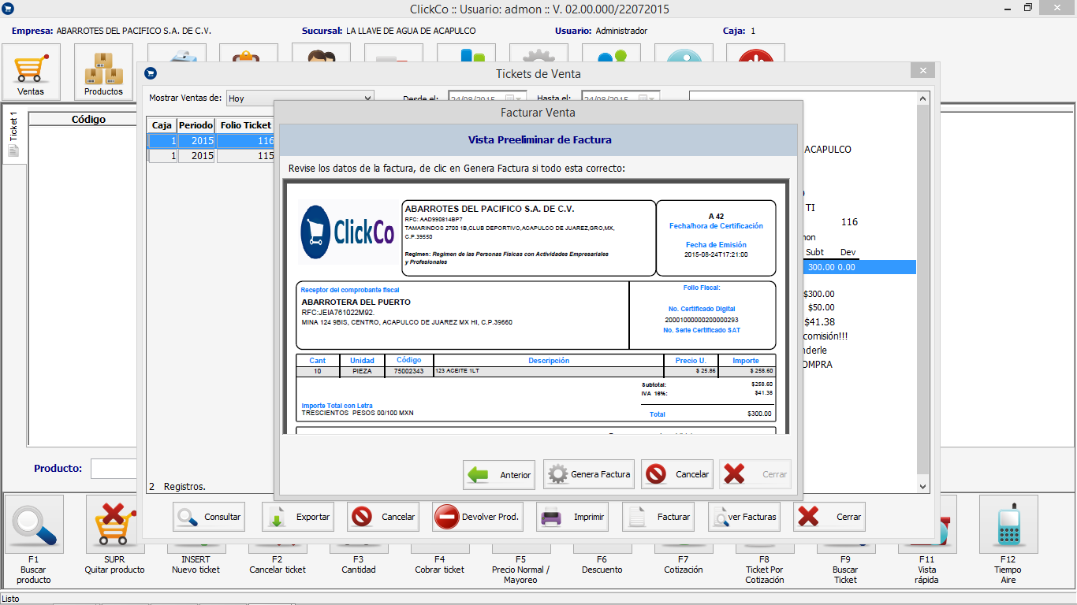Image resolution: width=1077 pixels, height=605 pixels.
Task: Click the Imprimir printer button
Action: pyautogui.click(x=573, y=517)
